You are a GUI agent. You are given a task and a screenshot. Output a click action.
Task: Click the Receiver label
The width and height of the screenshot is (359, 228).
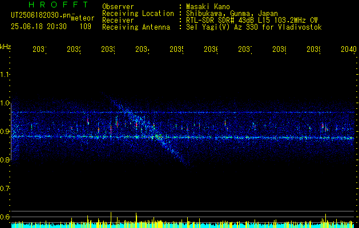[118, 21]
